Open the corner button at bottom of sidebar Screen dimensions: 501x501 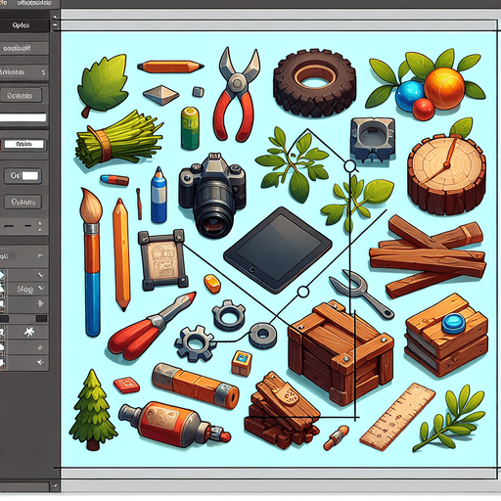coord(55,485)
